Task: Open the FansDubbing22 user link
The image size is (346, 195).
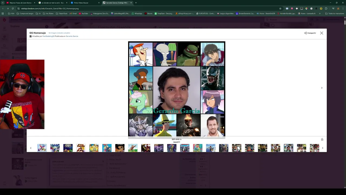Action: tap(48, 36)
